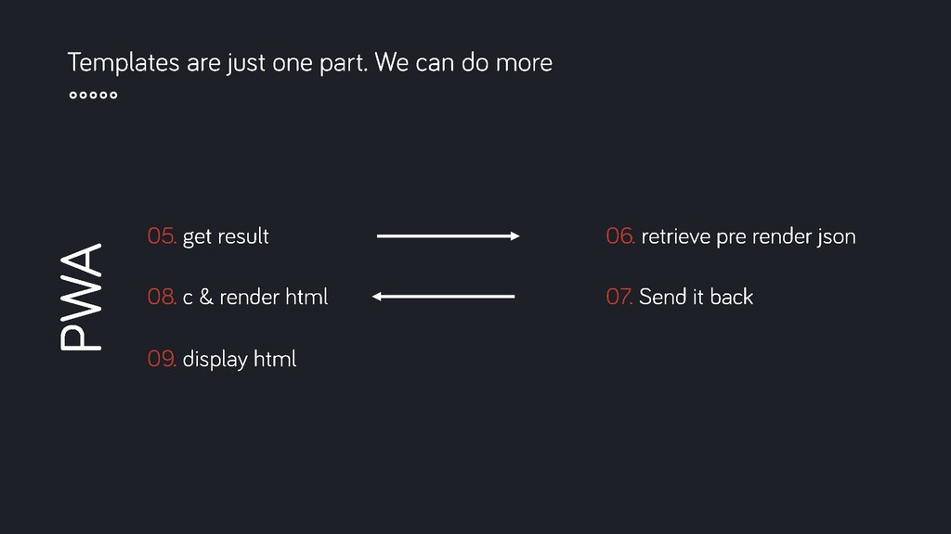Click the red 05. step number
This screenshot has height=534, width=951.
click(162, 236)
